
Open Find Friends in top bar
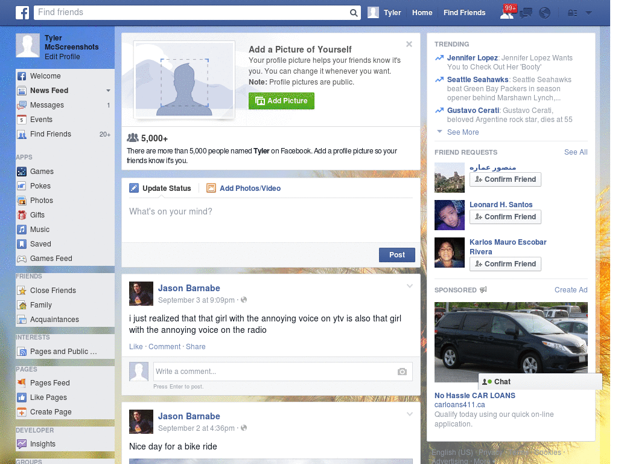464,13
